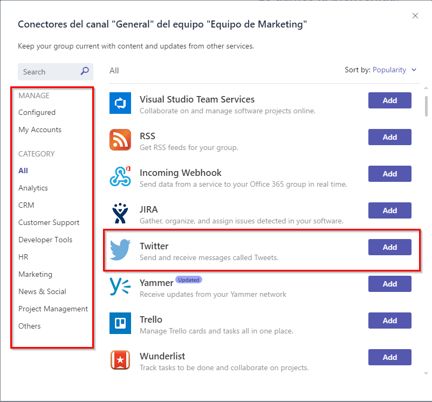432x402 pixels.
Task: Add the Twitter connector
Action: pyautogui.click(x=389, y=247)
